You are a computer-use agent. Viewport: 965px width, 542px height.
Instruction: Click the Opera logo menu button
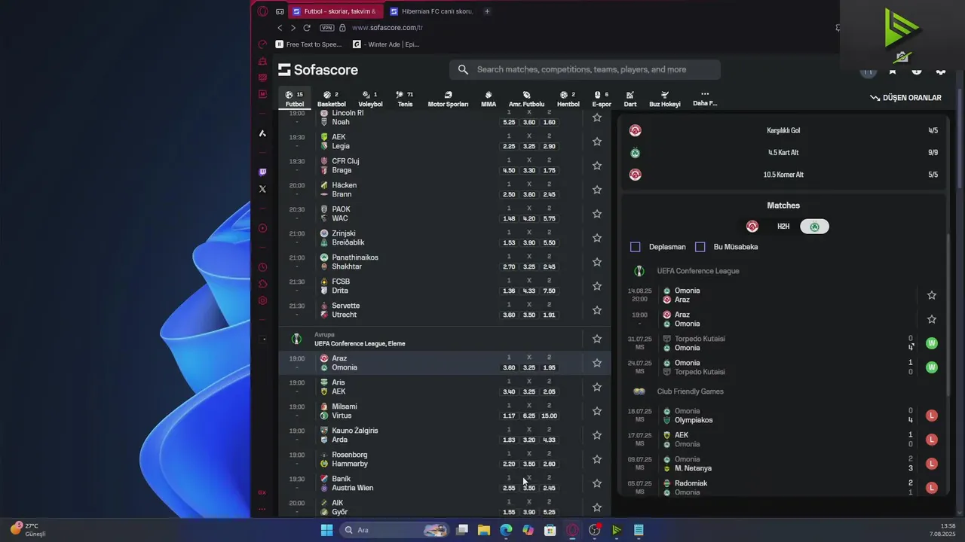262,11
